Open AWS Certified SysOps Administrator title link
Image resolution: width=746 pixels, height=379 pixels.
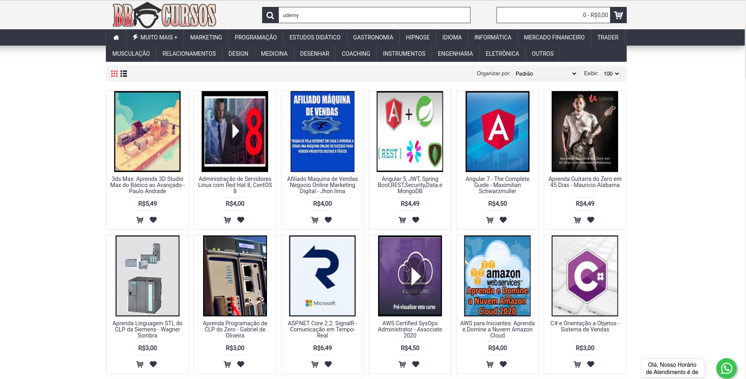click(x=410, y=329)
